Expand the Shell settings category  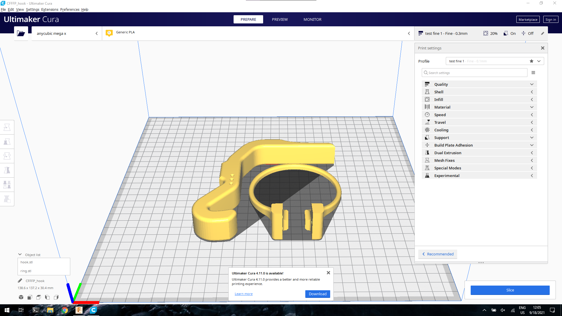(479, 92)
